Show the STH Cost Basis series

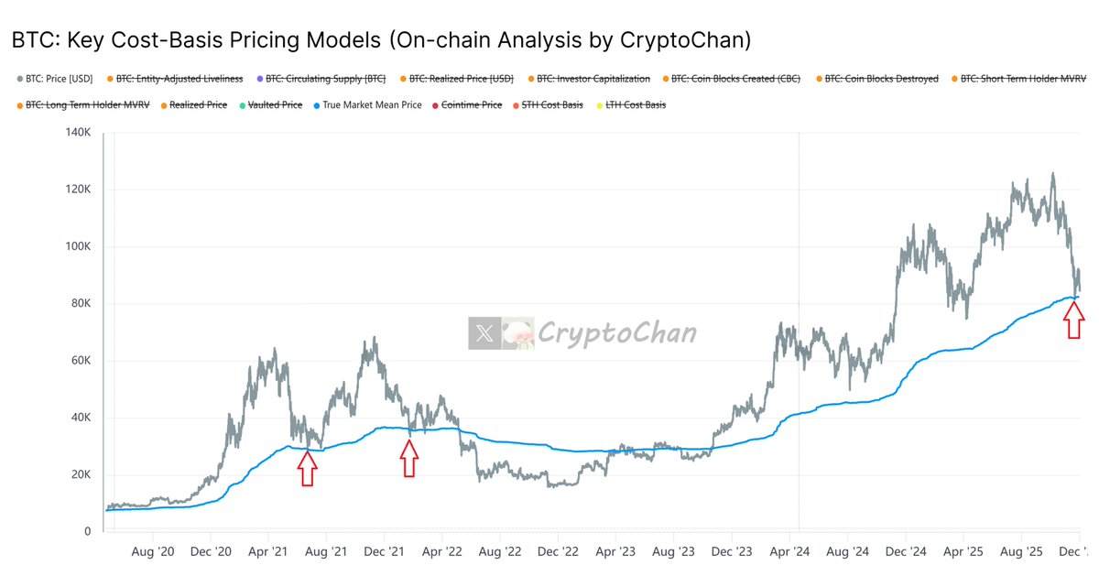[551, 105]
